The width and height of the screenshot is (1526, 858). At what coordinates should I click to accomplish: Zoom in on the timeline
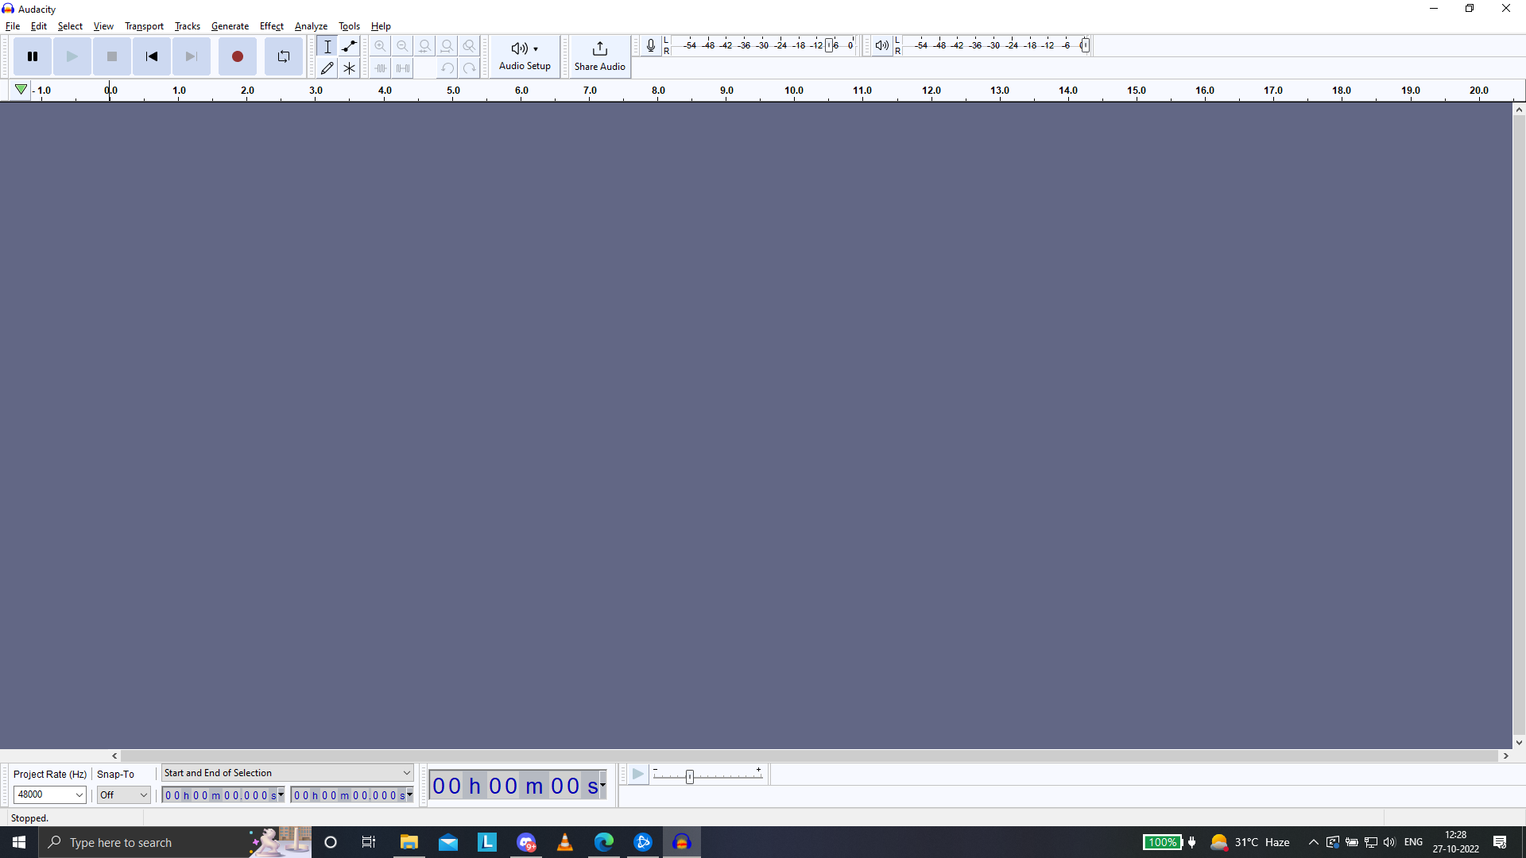(380, 46)
